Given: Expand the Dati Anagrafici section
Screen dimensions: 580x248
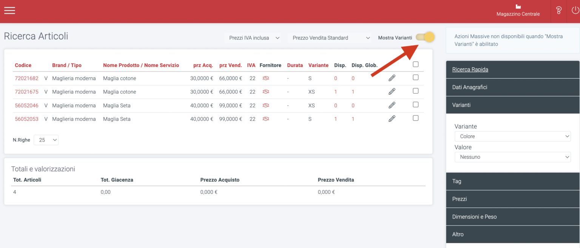Looking at the screenshot, I should pos(512,87).
